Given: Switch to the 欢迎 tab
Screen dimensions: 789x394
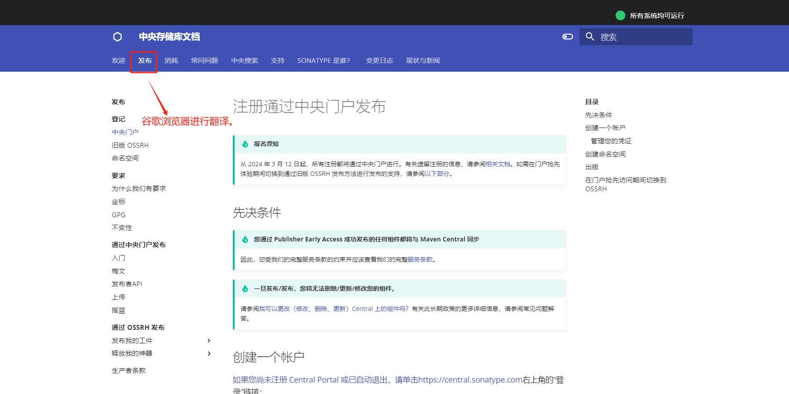Looking at the screenshot, I should (x=118, y=61).
